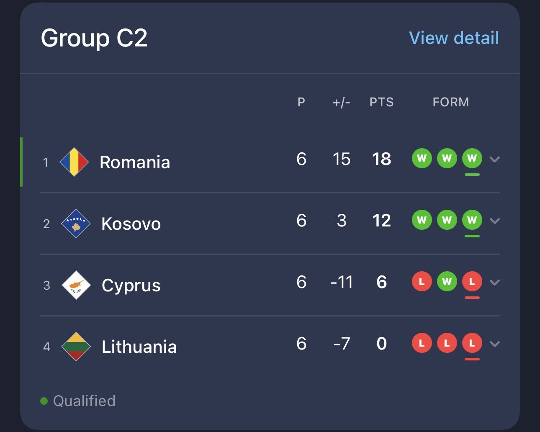Click Cyprus's green win form badge
This screenshot has width=540, height=432.
tap(447, 282)
